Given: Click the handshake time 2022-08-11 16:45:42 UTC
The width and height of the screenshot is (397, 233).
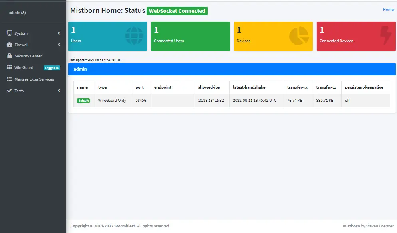Looking at the screenshot, I should click(x=255, y=100).
